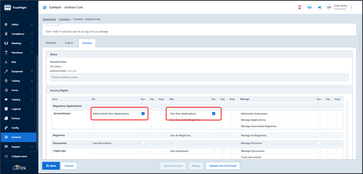
Task: Expand the Compliance menu chevron
Action: click(x=32, y=34)
